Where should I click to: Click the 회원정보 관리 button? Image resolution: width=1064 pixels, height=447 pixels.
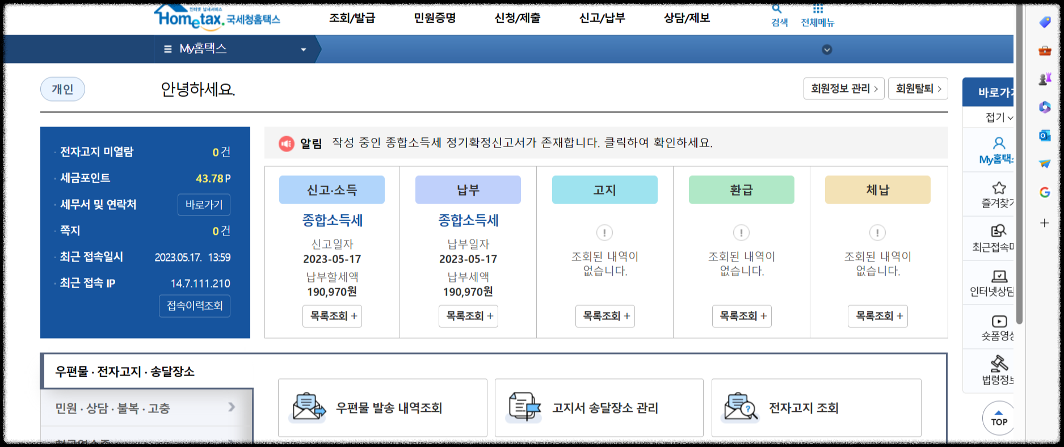click(844, 88)
